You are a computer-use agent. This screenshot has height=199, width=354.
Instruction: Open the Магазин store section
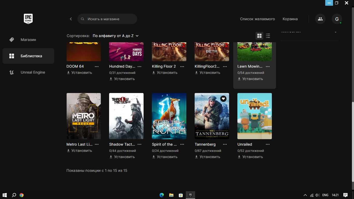point(28,40)
